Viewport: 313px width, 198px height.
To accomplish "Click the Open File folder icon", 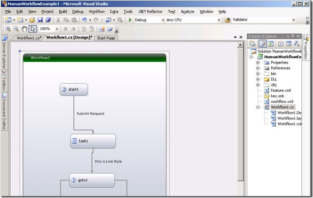I will tap(32, 20).
